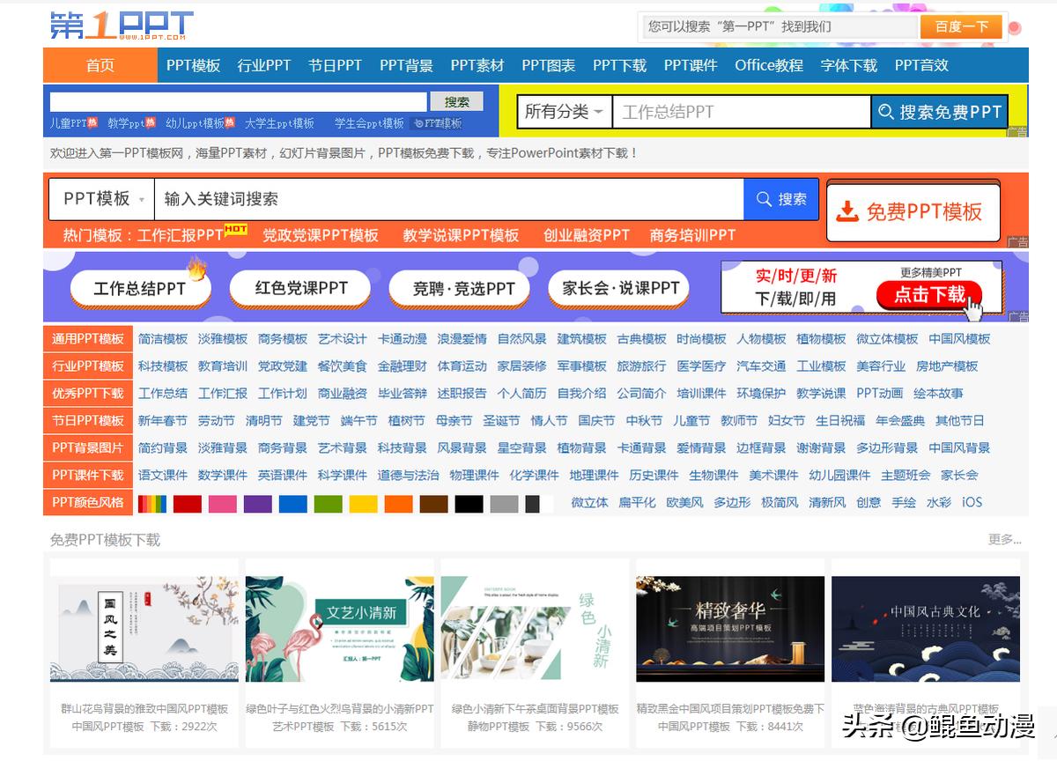Click the hand cursor icon on 点击下载
The width and height of the screenshot is (1057, 761).
[973, 310]
